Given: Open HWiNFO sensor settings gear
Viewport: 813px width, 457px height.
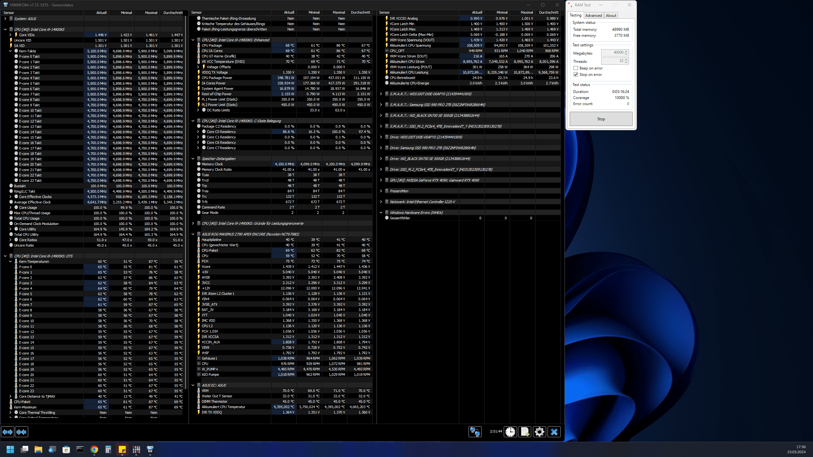Looking at the screenshot, I should pos(539,432).
